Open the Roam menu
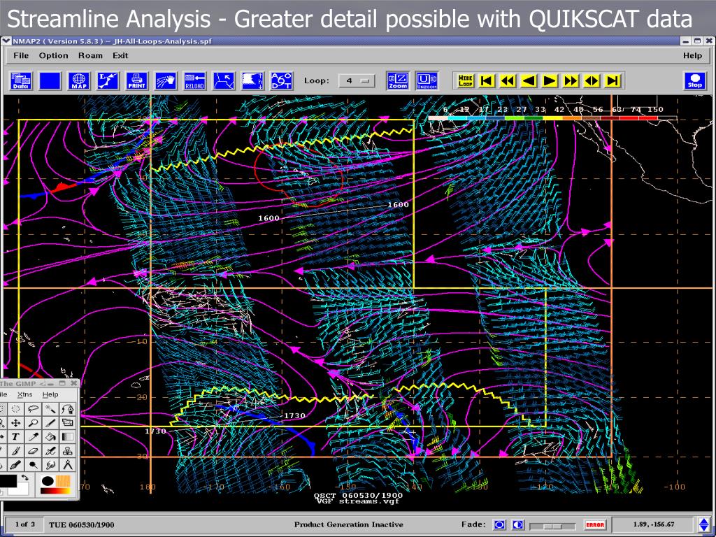The image size is (716, 537). click(90, 55)
